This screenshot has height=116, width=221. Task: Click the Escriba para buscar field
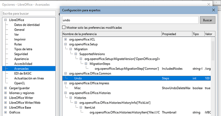pyautogui.click(x=29, y=13)
